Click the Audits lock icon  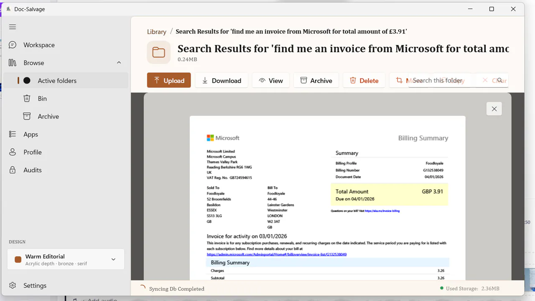click(x=13, y=170)
